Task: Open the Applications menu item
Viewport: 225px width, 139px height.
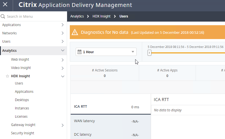Action: point(11,25)
